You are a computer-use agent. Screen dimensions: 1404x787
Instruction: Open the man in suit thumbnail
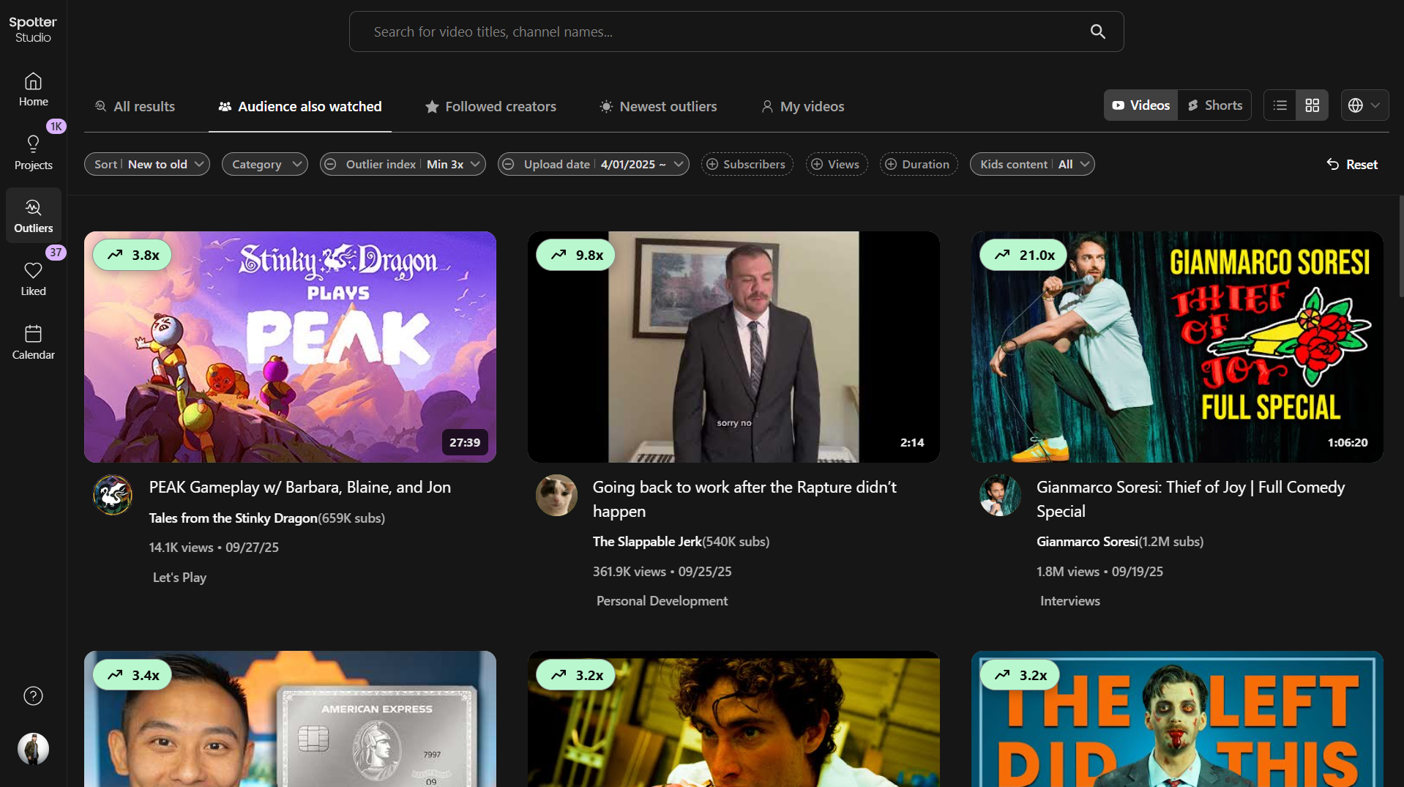(x=733, y=347)
